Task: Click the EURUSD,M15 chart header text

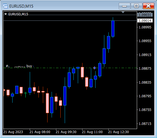Action: point(18,14)
